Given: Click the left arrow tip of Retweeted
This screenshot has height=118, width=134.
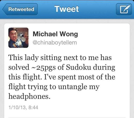Looking at the screenshot, I should point(4,9).
